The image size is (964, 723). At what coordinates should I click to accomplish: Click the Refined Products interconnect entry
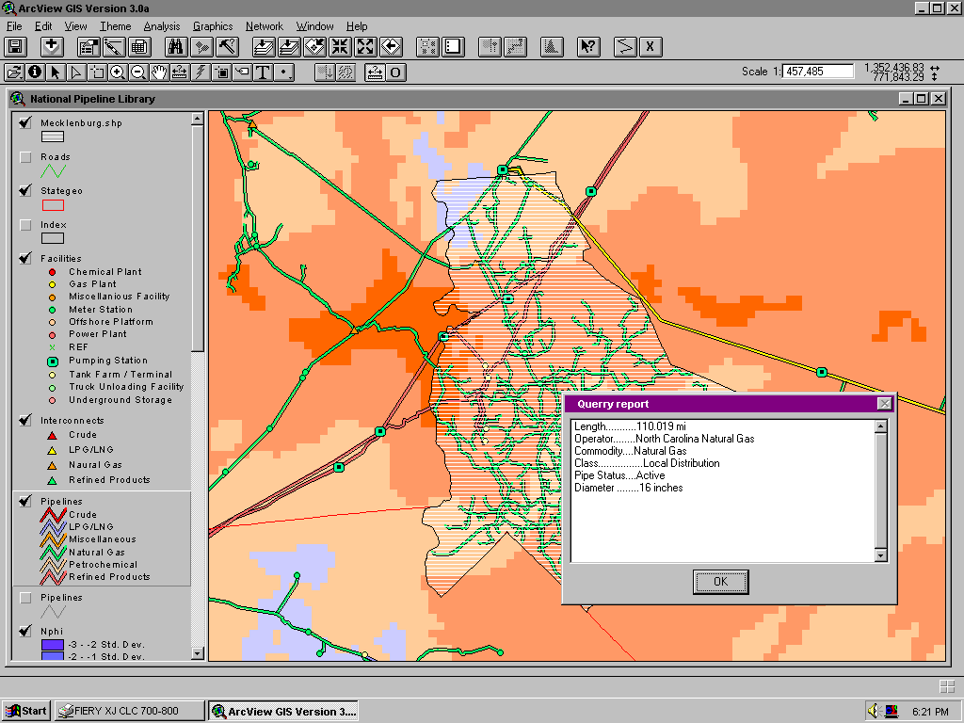point(99,480)
